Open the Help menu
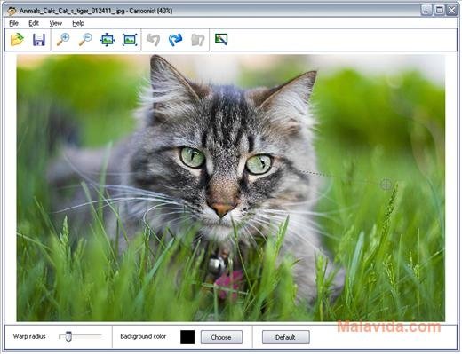 tap(78, 23)
